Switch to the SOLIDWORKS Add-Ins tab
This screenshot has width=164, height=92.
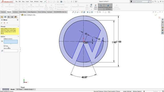[x=60, y=12]
